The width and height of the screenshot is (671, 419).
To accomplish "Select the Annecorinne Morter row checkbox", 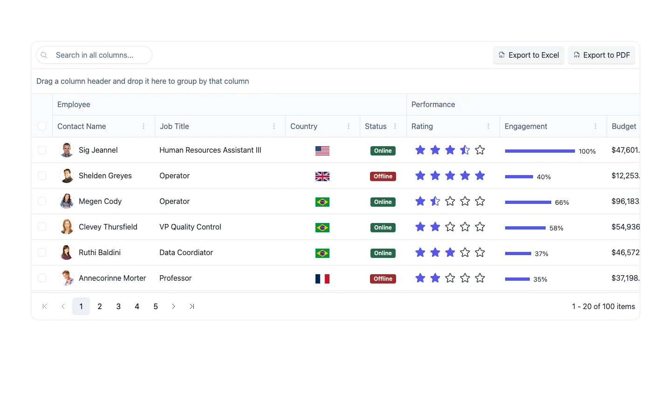I will [x=42, y=278].
